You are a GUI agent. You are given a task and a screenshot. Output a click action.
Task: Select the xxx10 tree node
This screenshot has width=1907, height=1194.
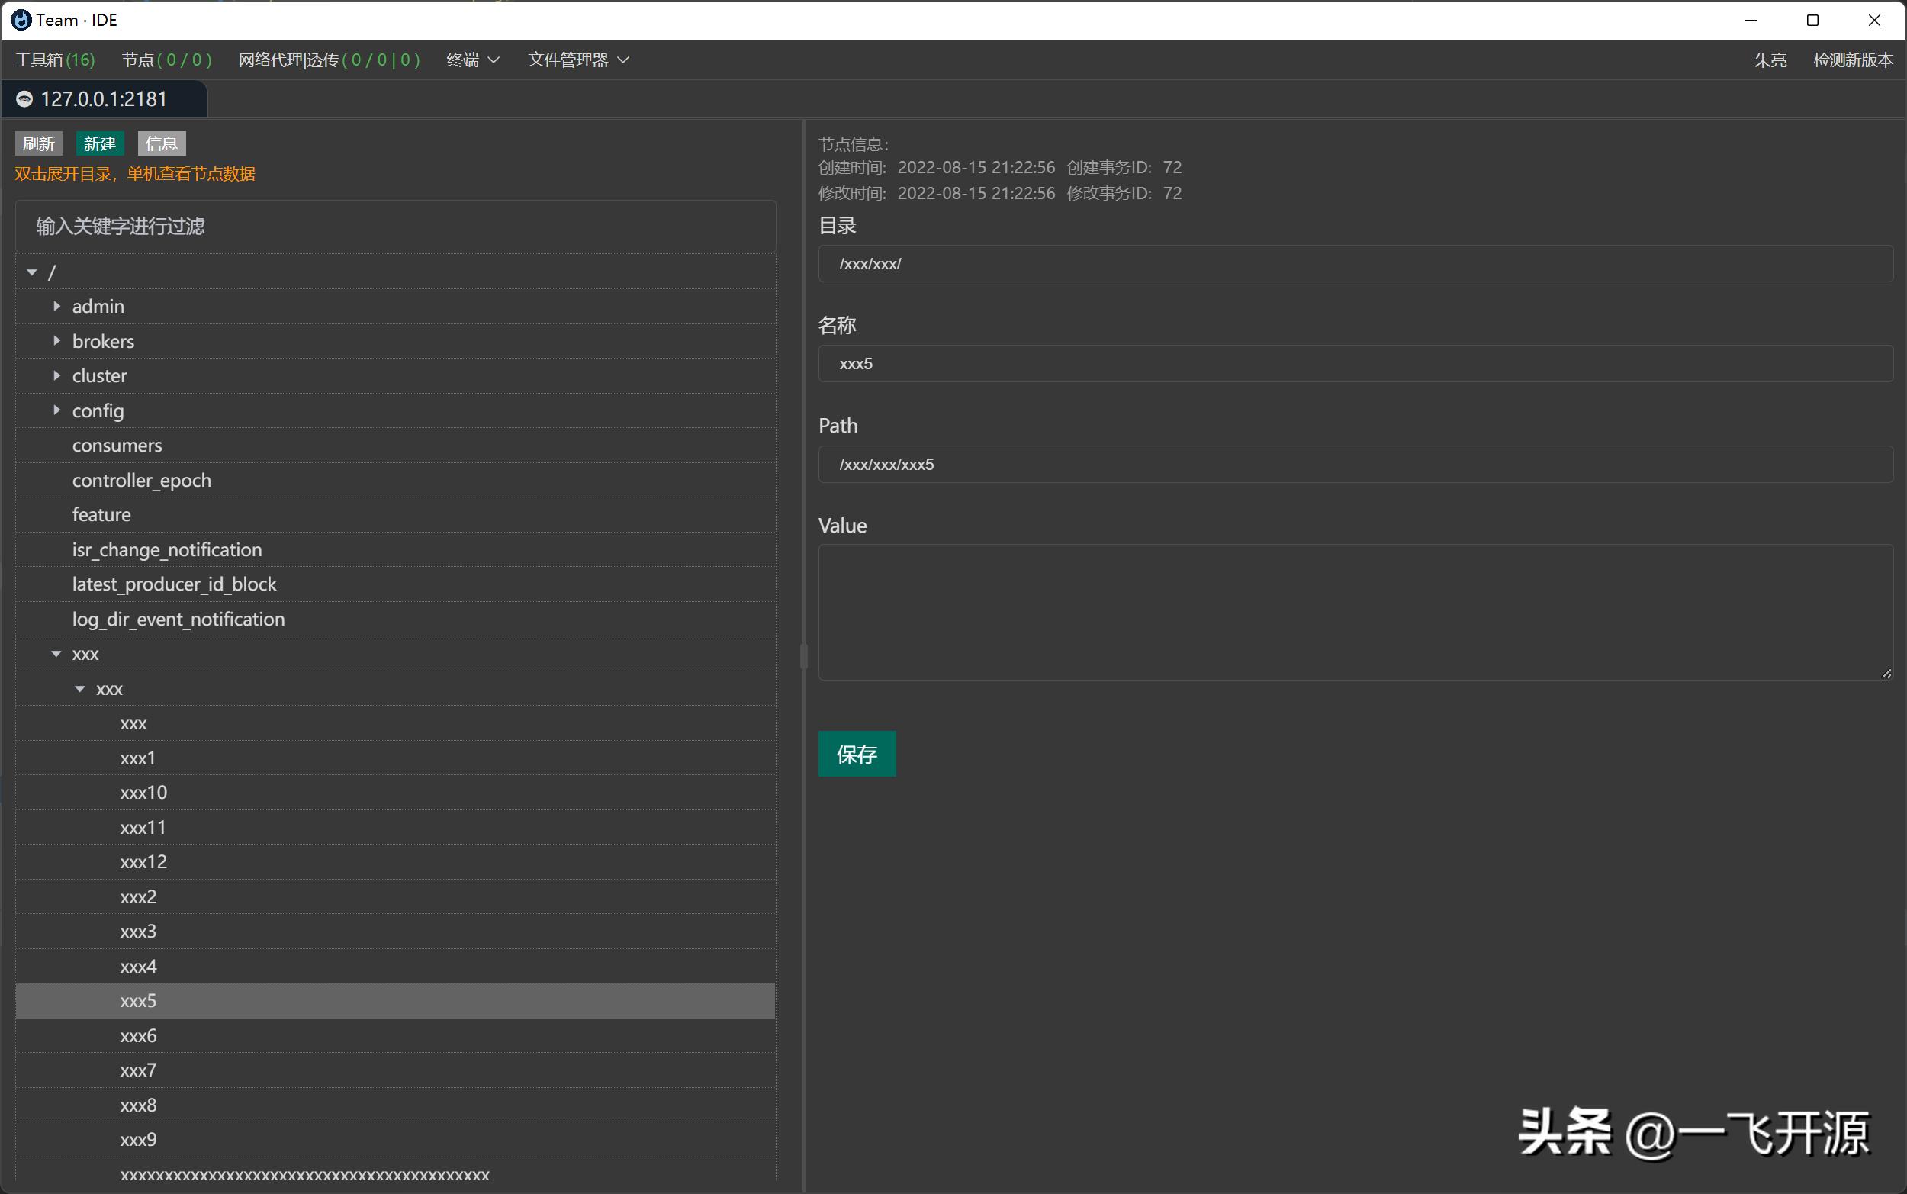(143, 793)
